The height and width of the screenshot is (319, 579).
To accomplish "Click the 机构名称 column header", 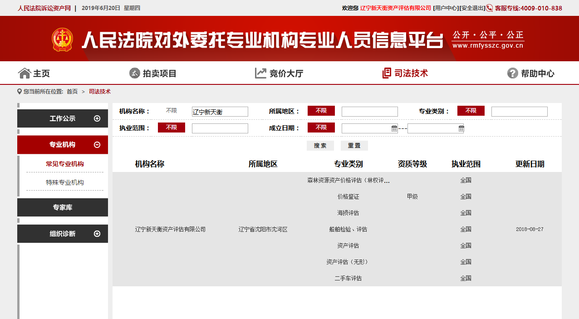I will pyautogui.click(x=150, y=164).
